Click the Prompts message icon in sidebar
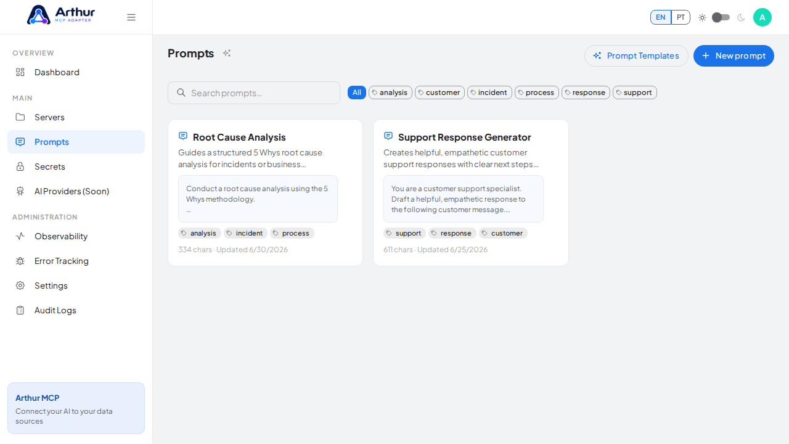The image size is (789, 444). (20, 142)
